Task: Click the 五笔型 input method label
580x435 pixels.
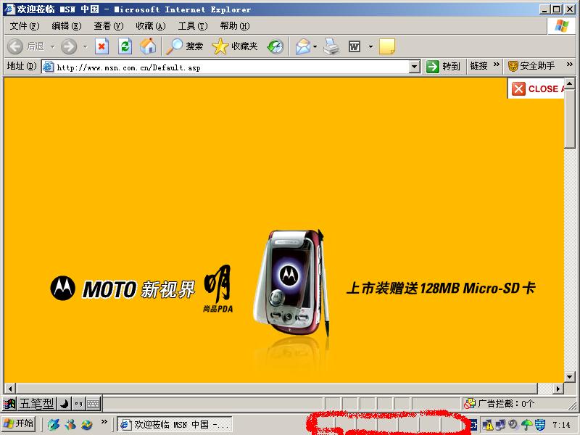Action: [37, 404]
